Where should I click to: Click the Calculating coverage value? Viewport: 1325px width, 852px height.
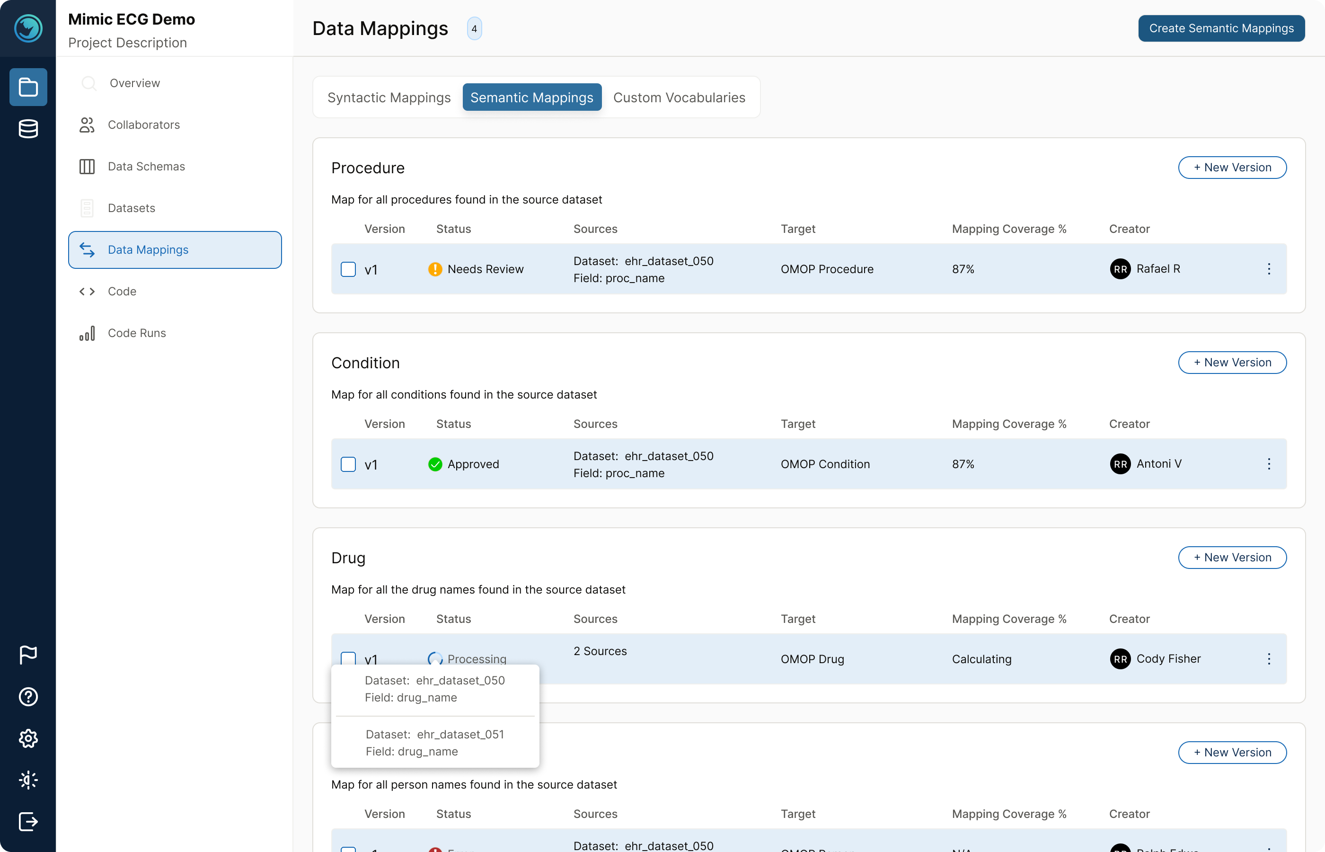pos(981,659)
